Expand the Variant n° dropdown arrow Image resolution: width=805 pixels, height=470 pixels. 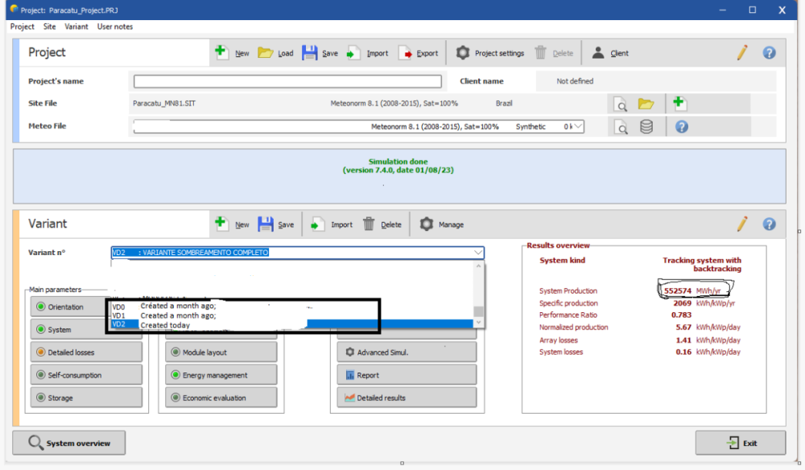tap(478, 253)
